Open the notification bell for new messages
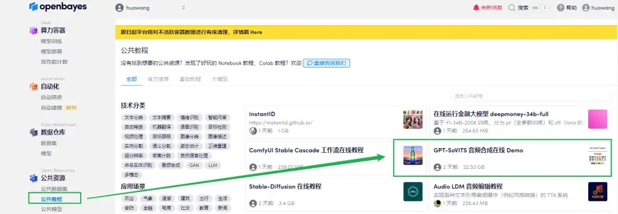618x214 pixels. [476, 7]
